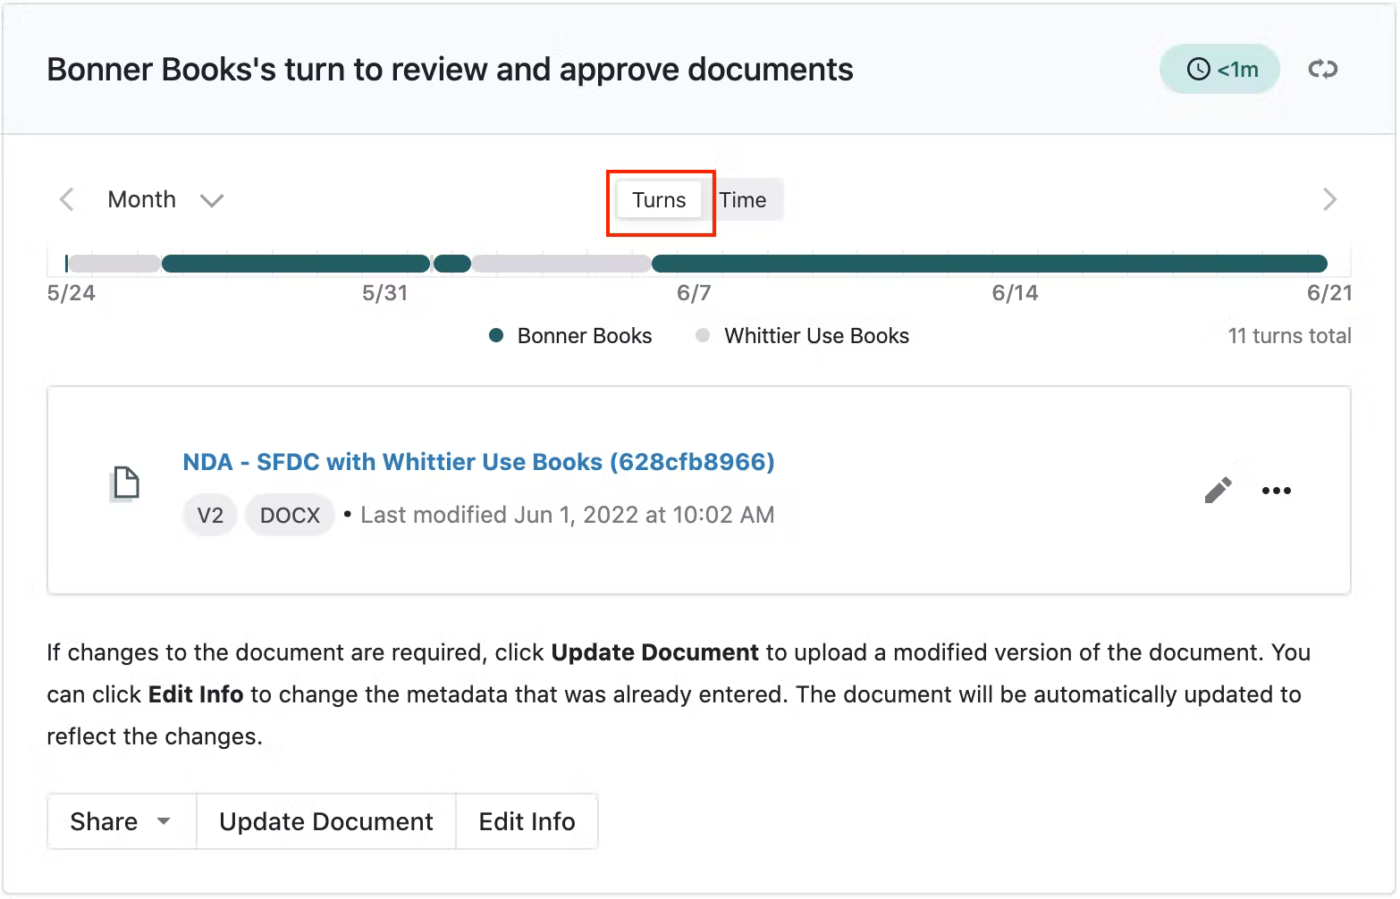
Task: Open the NDA - SFDC with Whittier Use Books link
Action: click(x=478, y=462)
